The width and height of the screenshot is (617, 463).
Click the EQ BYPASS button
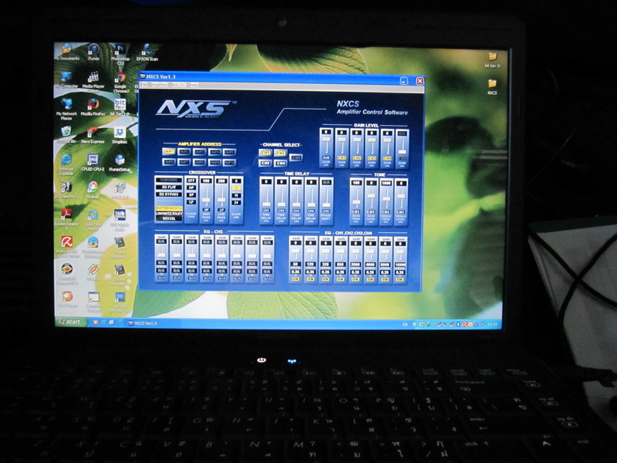click(x=169, y=194)
